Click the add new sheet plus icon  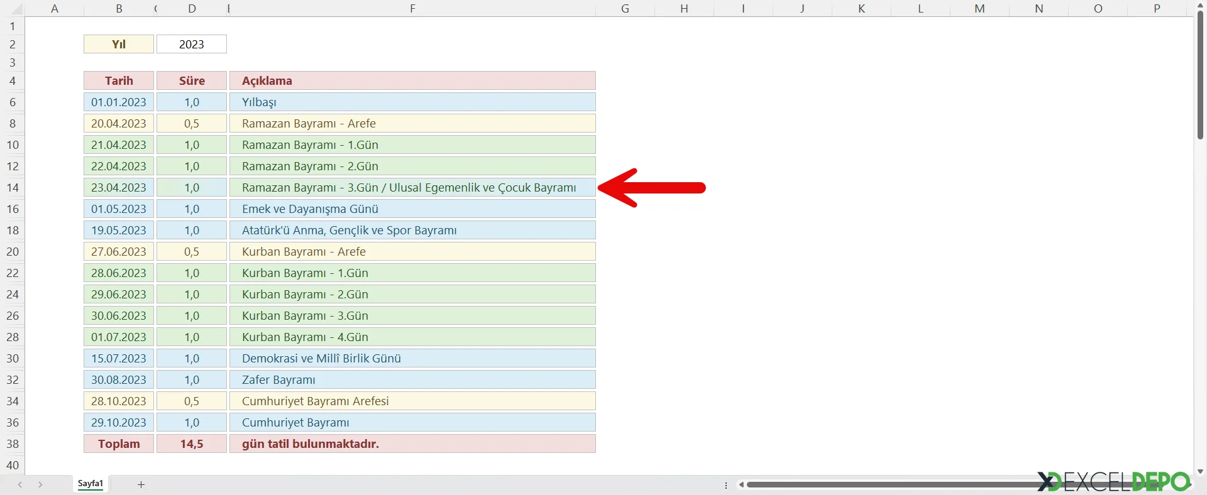pos(141,484)
